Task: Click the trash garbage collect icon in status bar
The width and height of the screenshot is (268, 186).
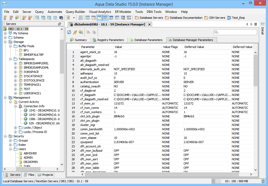Action: click(x=263, y=181)
